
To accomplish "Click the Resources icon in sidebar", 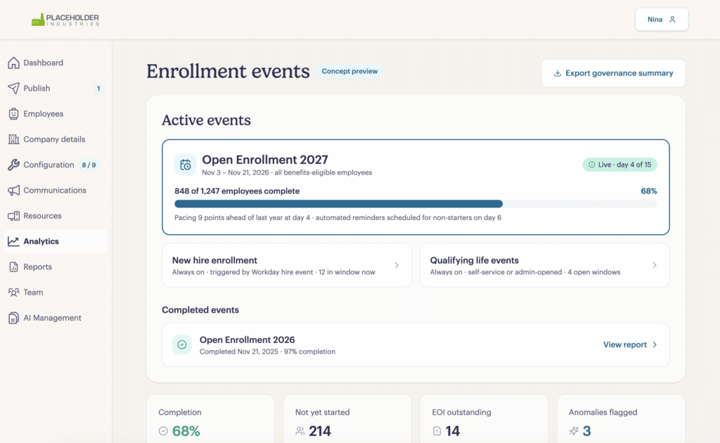I will (x=14, y=216).
